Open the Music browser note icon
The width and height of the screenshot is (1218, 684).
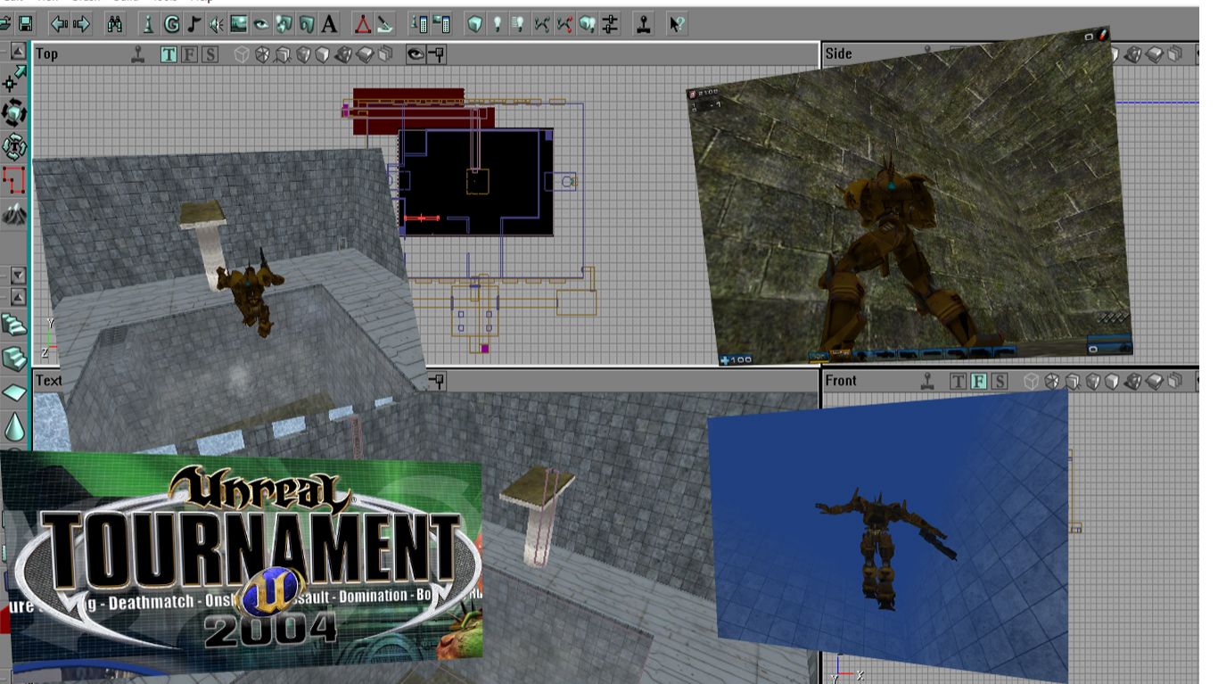tap(193, 24)
